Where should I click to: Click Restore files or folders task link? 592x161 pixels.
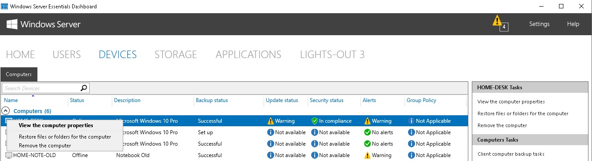click(x=523, y=113)
